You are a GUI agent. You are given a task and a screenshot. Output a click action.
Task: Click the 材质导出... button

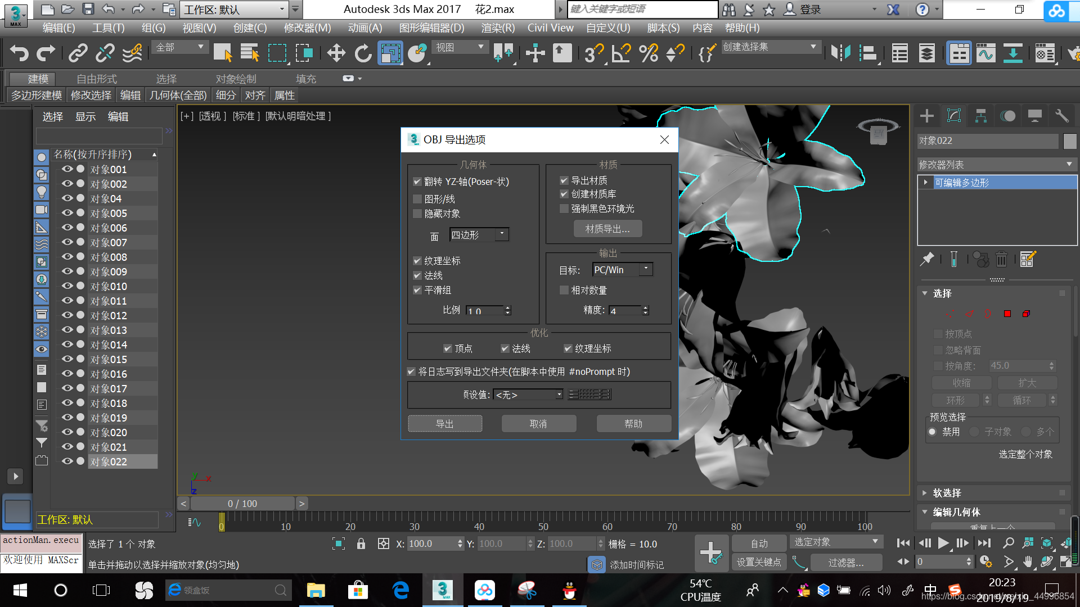(607, 229)
